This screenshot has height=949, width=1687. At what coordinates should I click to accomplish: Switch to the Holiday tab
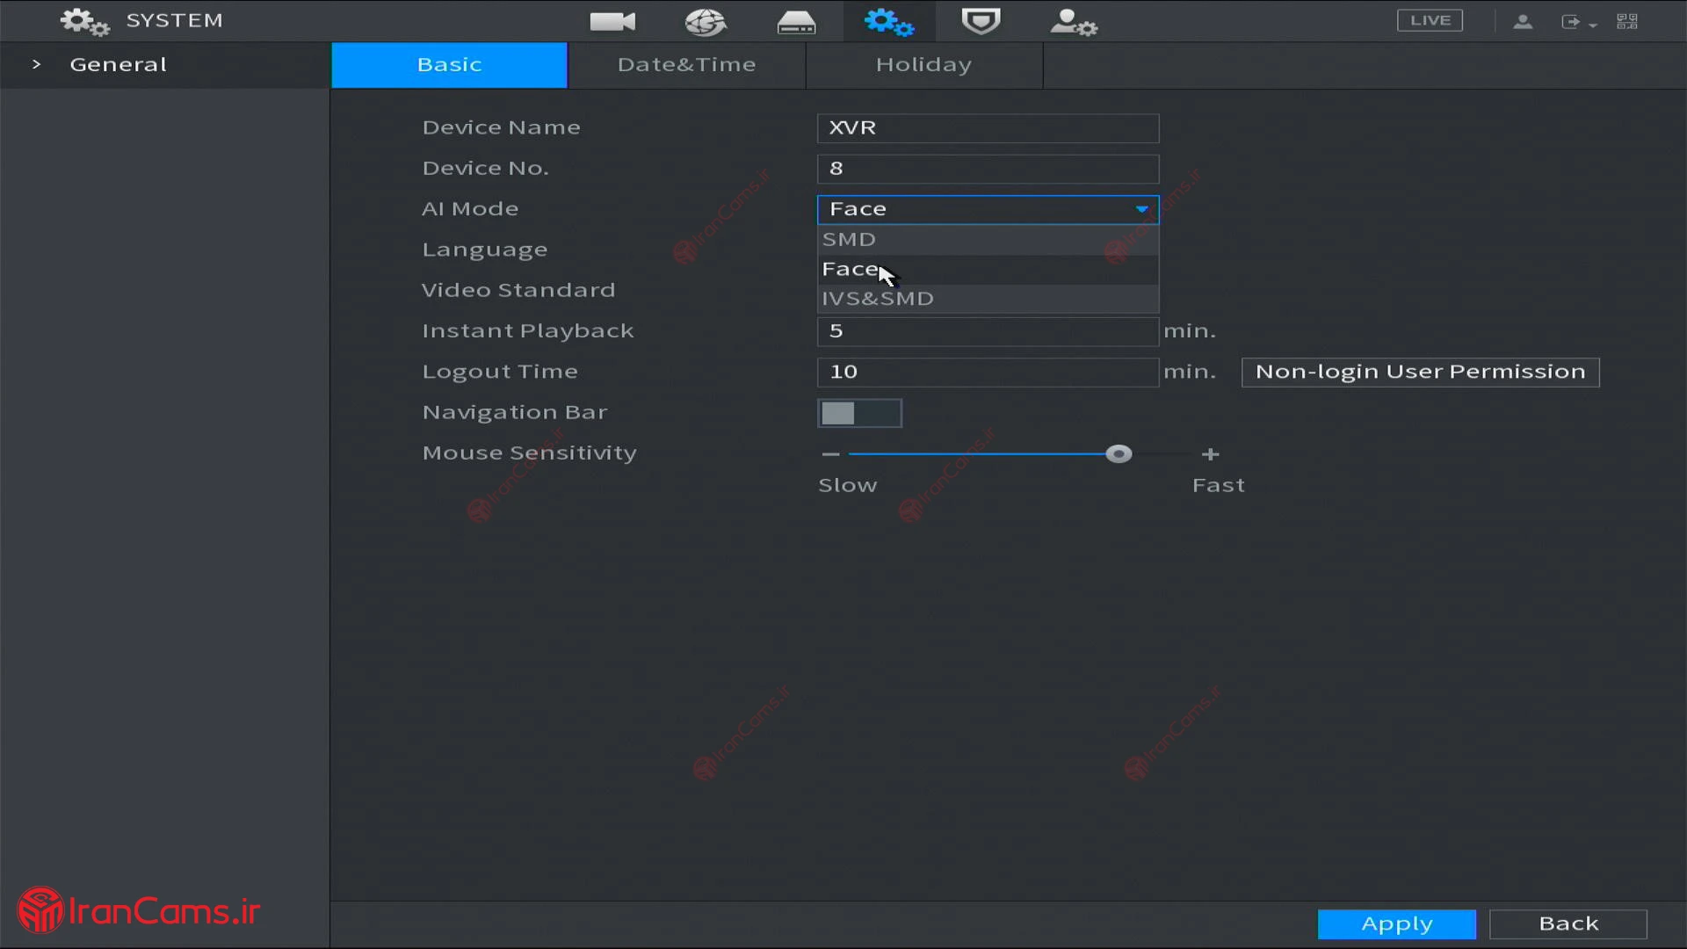923,65
